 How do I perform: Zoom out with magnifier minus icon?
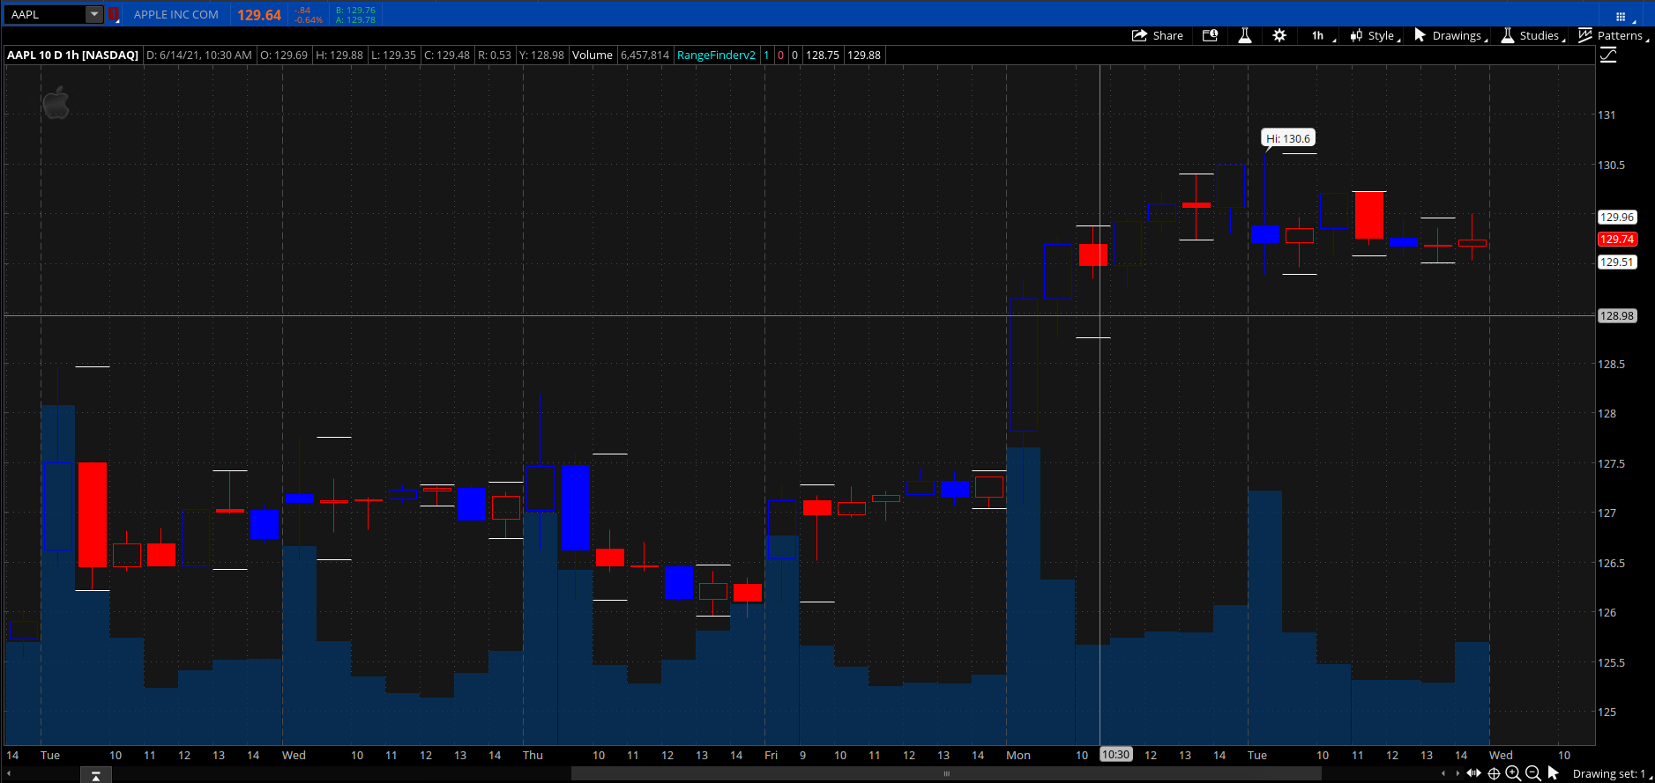[1533, 773]
